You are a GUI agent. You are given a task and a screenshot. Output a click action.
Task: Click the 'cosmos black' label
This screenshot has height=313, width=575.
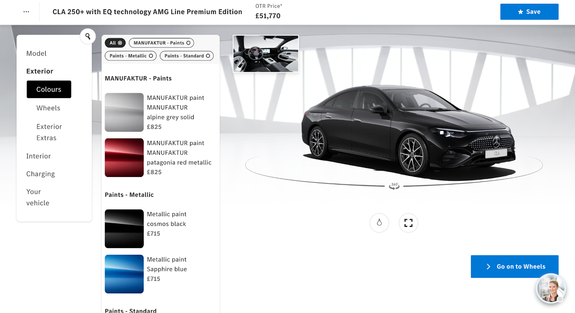point(166,224)
